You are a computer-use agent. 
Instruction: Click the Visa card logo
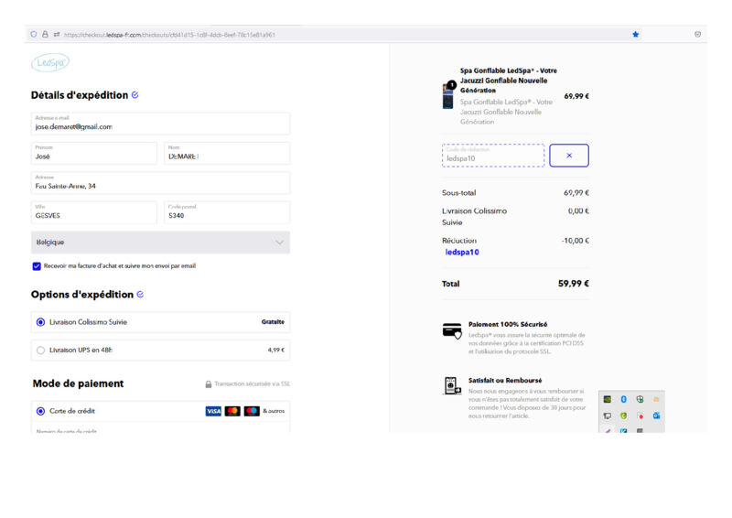click(213, 411)
